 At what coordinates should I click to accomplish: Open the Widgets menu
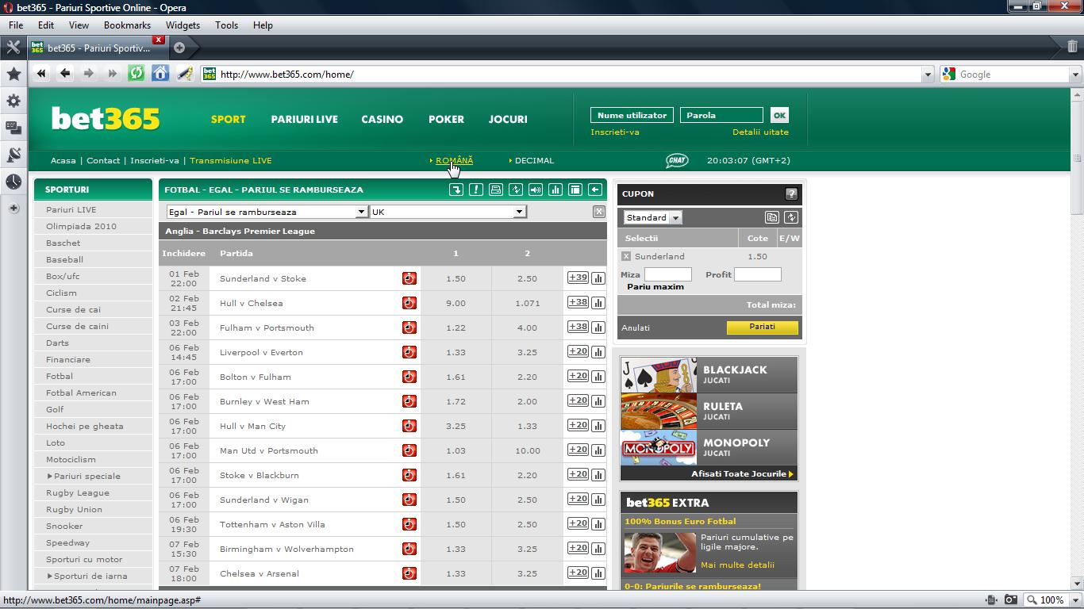183,25
